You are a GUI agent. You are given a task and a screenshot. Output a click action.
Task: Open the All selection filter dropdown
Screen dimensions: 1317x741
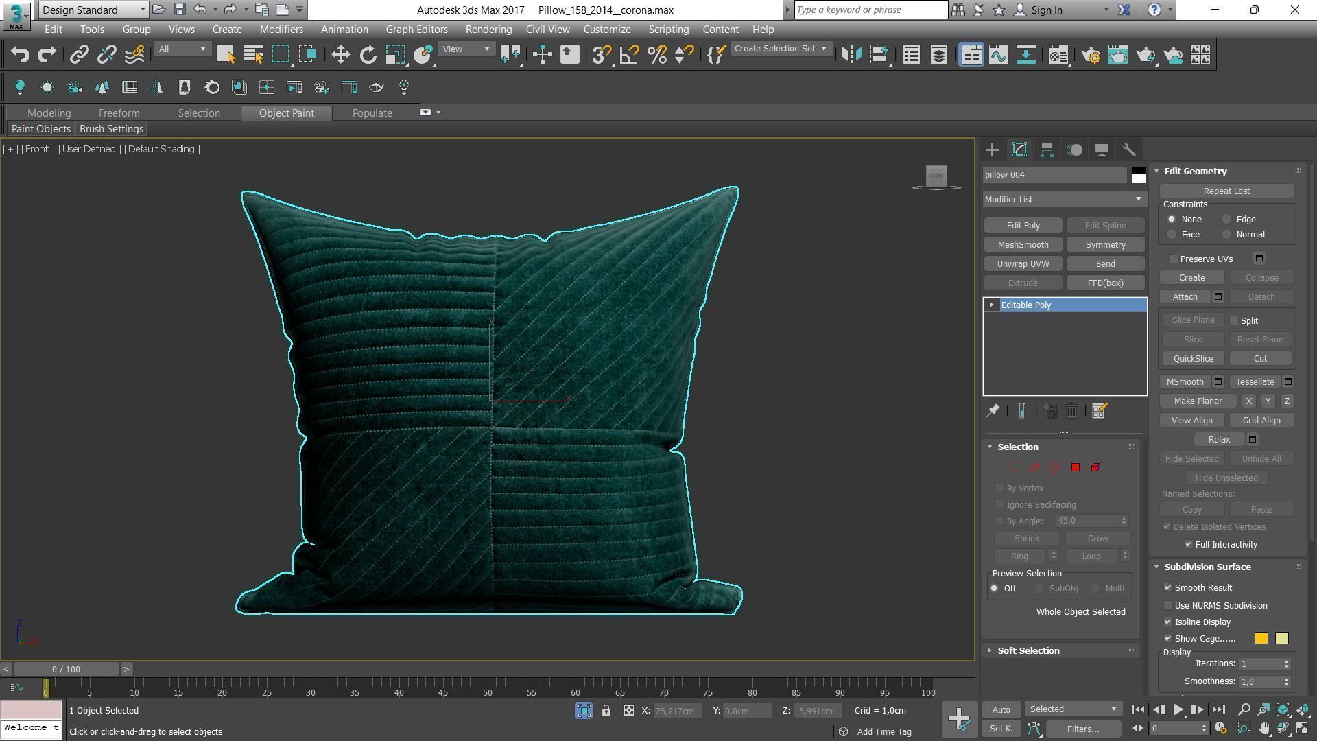(181, 49)
